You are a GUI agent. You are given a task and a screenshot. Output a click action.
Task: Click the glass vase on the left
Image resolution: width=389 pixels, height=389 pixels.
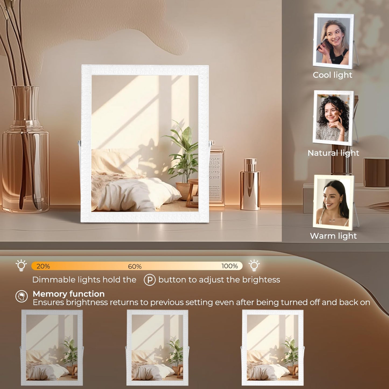pos(26,149)
